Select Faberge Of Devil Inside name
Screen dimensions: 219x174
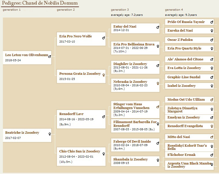pos(132,142)
